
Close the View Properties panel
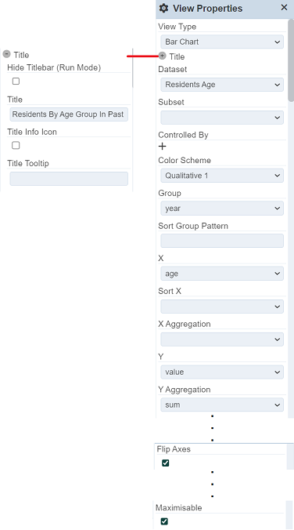[284, 7]
